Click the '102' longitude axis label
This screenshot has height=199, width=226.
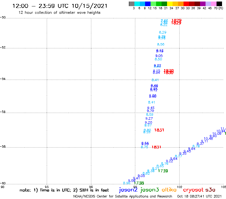[x=180, y=187]
